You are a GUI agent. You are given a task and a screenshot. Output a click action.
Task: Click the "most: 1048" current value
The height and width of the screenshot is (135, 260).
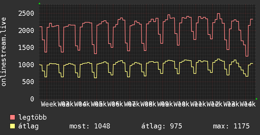click(x=90, y=126)
